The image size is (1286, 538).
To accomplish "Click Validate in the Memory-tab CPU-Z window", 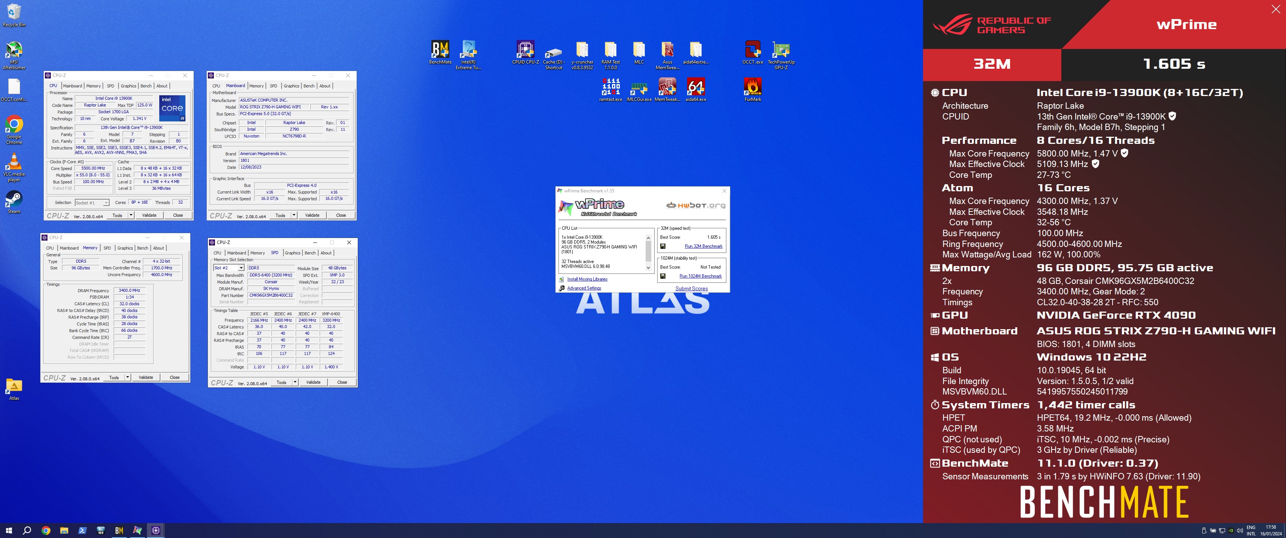I will [x=146, y=377].
